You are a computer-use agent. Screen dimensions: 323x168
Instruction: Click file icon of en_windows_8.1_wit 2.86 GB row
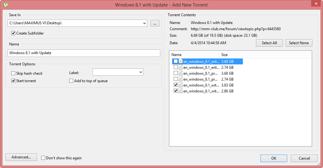(x=181, y=91)
